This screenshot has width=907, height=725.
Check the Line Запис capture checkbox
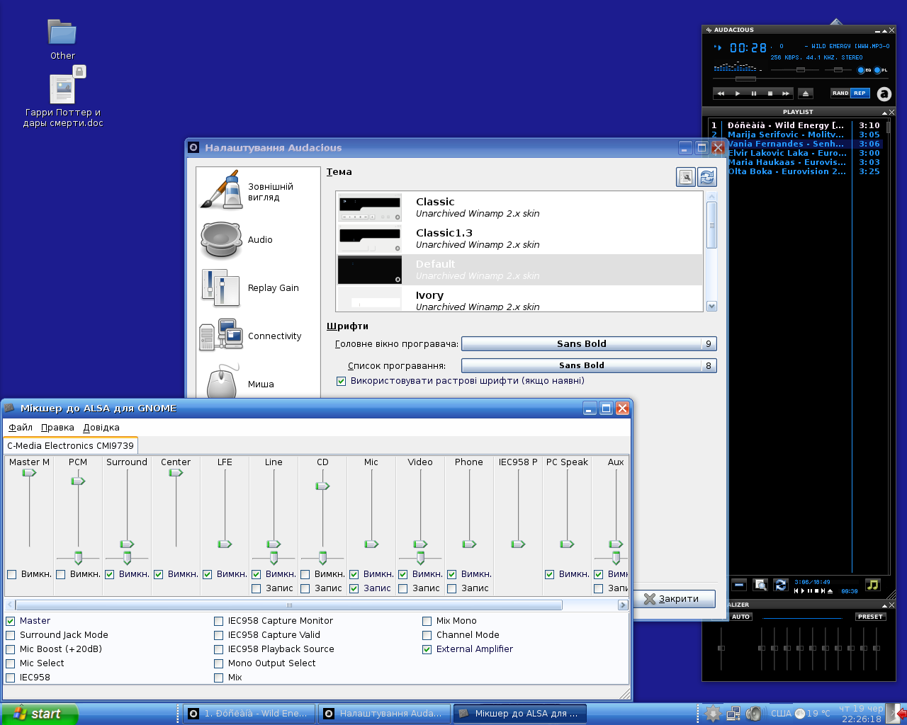click(256, 588)
